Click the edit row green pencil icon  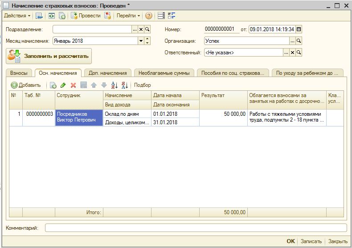(x=63, y=85)
